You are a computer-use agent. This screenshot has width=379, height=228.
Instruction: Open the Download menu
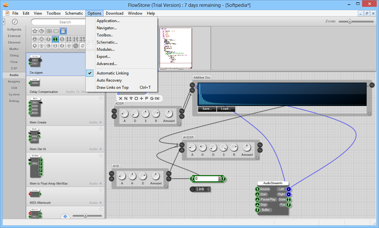(x=115, y=13)
